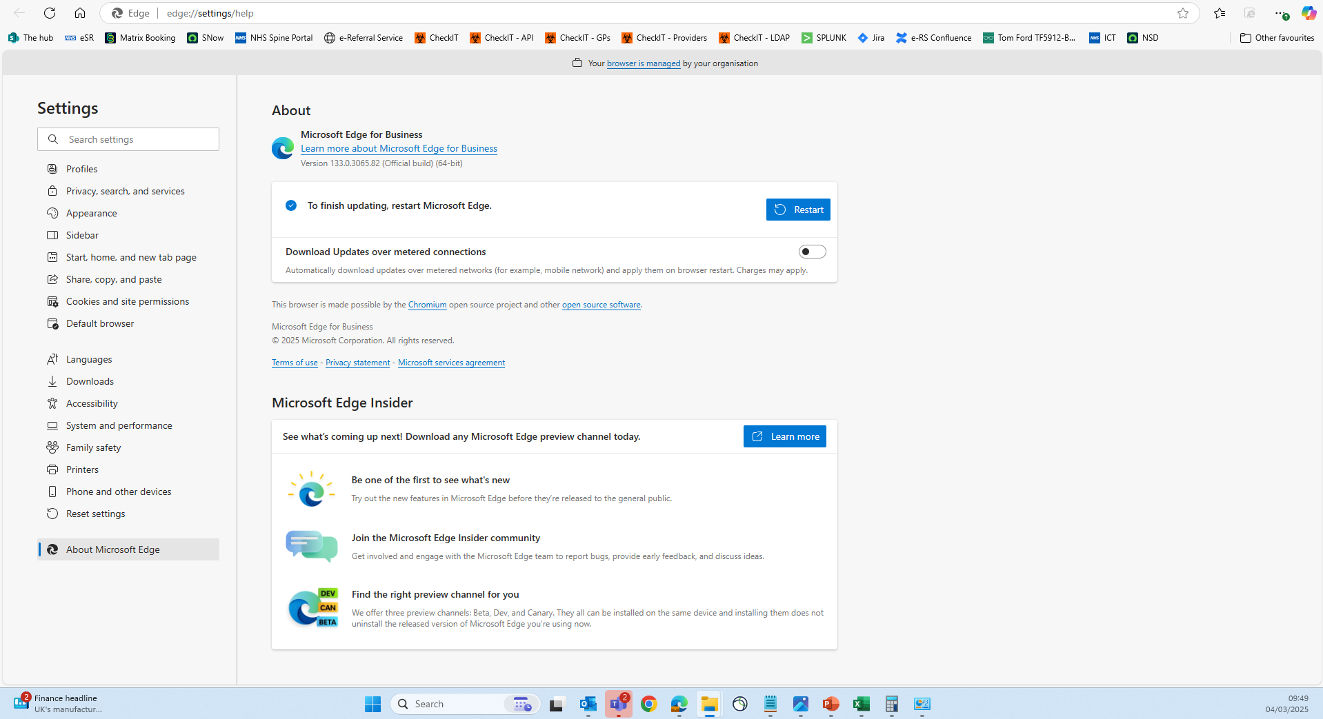Viewport: 1323px width, 719px height.
Task: Follow the Chromium link
Action: coord(428,305)
